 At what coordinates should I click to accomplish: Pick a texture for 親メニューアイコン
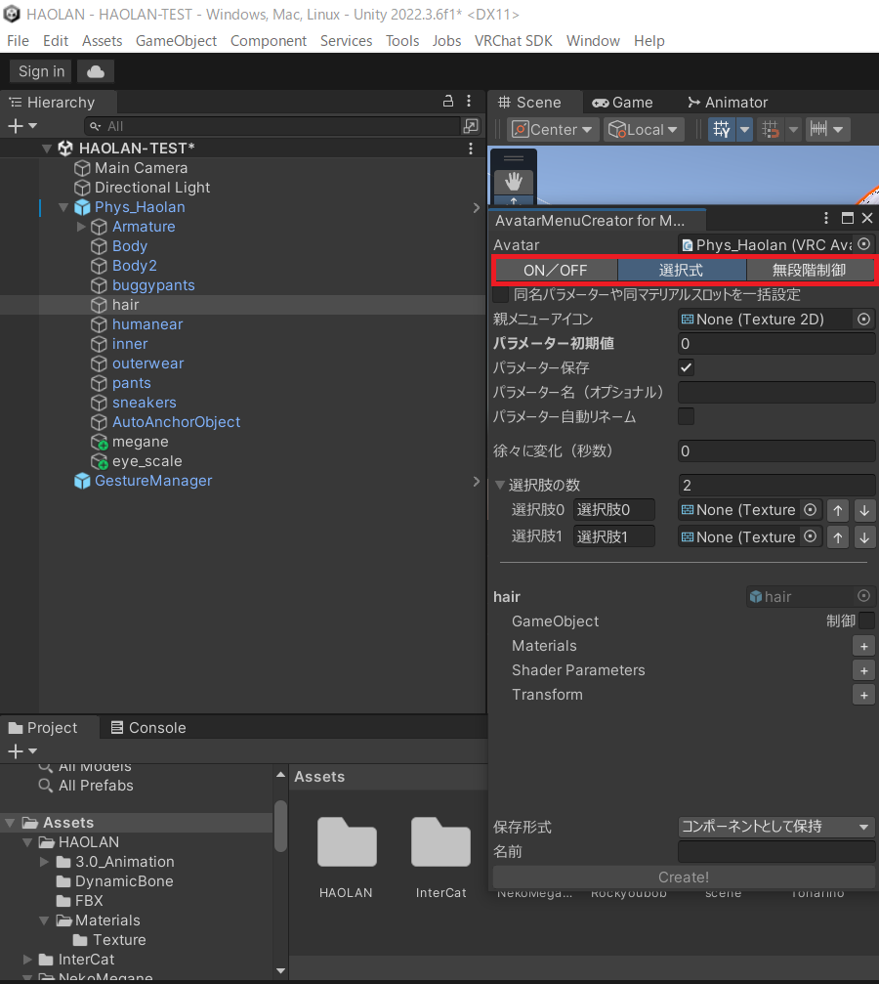(864, 320)
